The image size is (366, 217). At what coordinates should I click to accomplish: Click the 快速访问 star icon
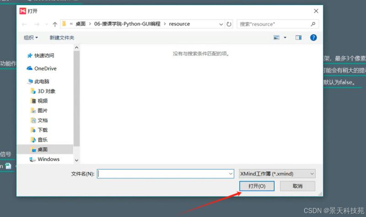[30, 56]
